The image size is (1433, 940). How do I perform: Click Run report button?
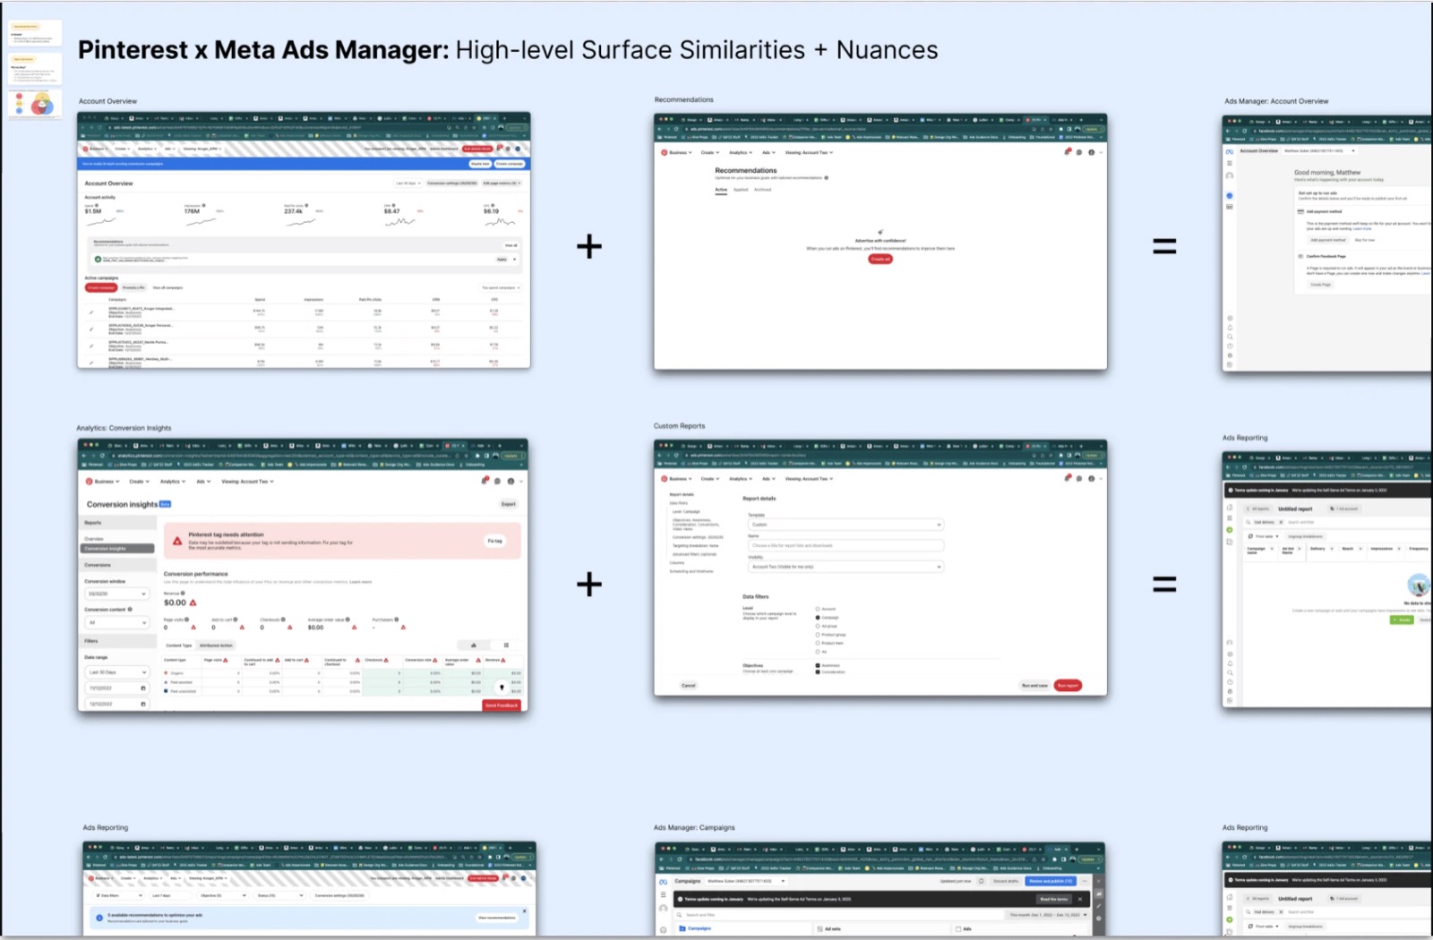1068,686
